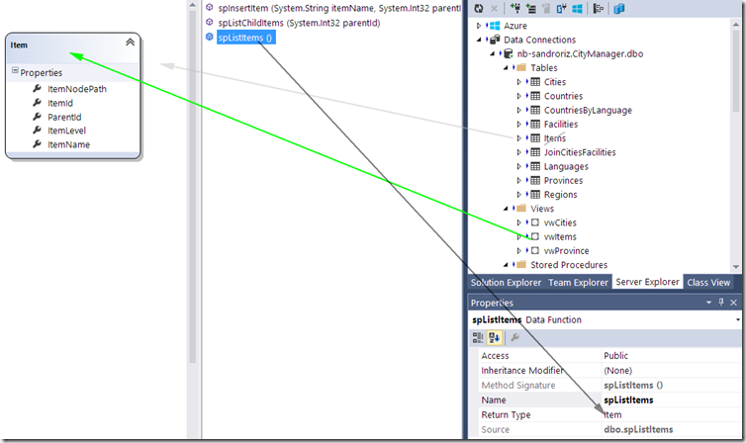Image resolution: width=746 pixels, height=443 pixels.
Task: Click the Categorized view icon in Properties
Action: (478, 337)
